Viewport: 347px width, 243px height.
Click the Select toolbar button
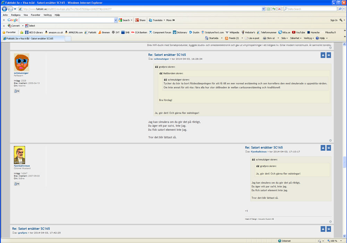tap(30, 26)
